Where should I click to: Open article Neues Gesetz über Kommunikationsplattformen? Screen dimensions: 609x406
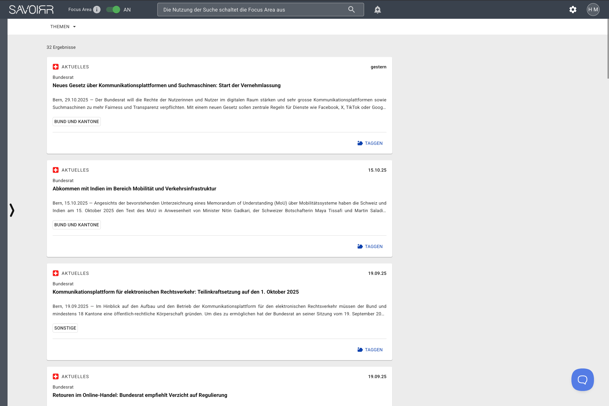pos(166,85)
